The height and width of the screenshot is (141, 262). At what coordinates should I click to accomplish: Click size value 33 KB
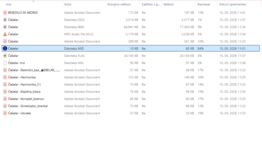190,113
